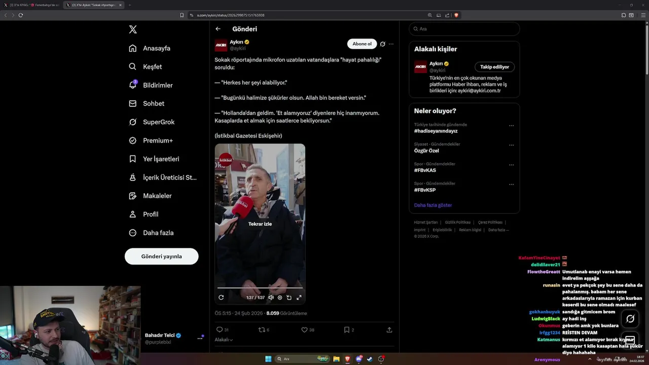Click zoom icon in address bar
The image size is (649, 365).
430,15
